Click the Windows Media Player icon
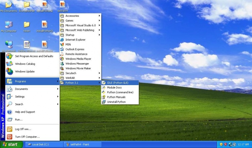This screenshot has width=252, height=148. click(62, 59)
